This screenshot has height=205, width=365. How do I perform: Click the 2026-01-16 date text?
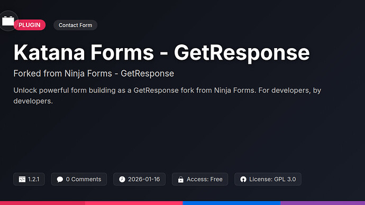pyautogui.click(x=144, y=179)
